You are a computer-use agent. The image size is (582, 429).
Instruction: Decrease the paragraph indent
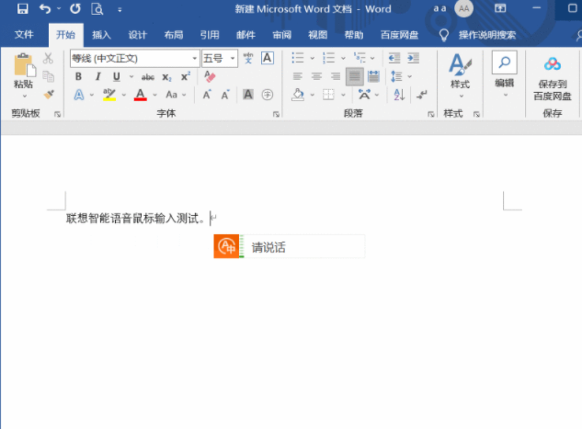(394, 58)
